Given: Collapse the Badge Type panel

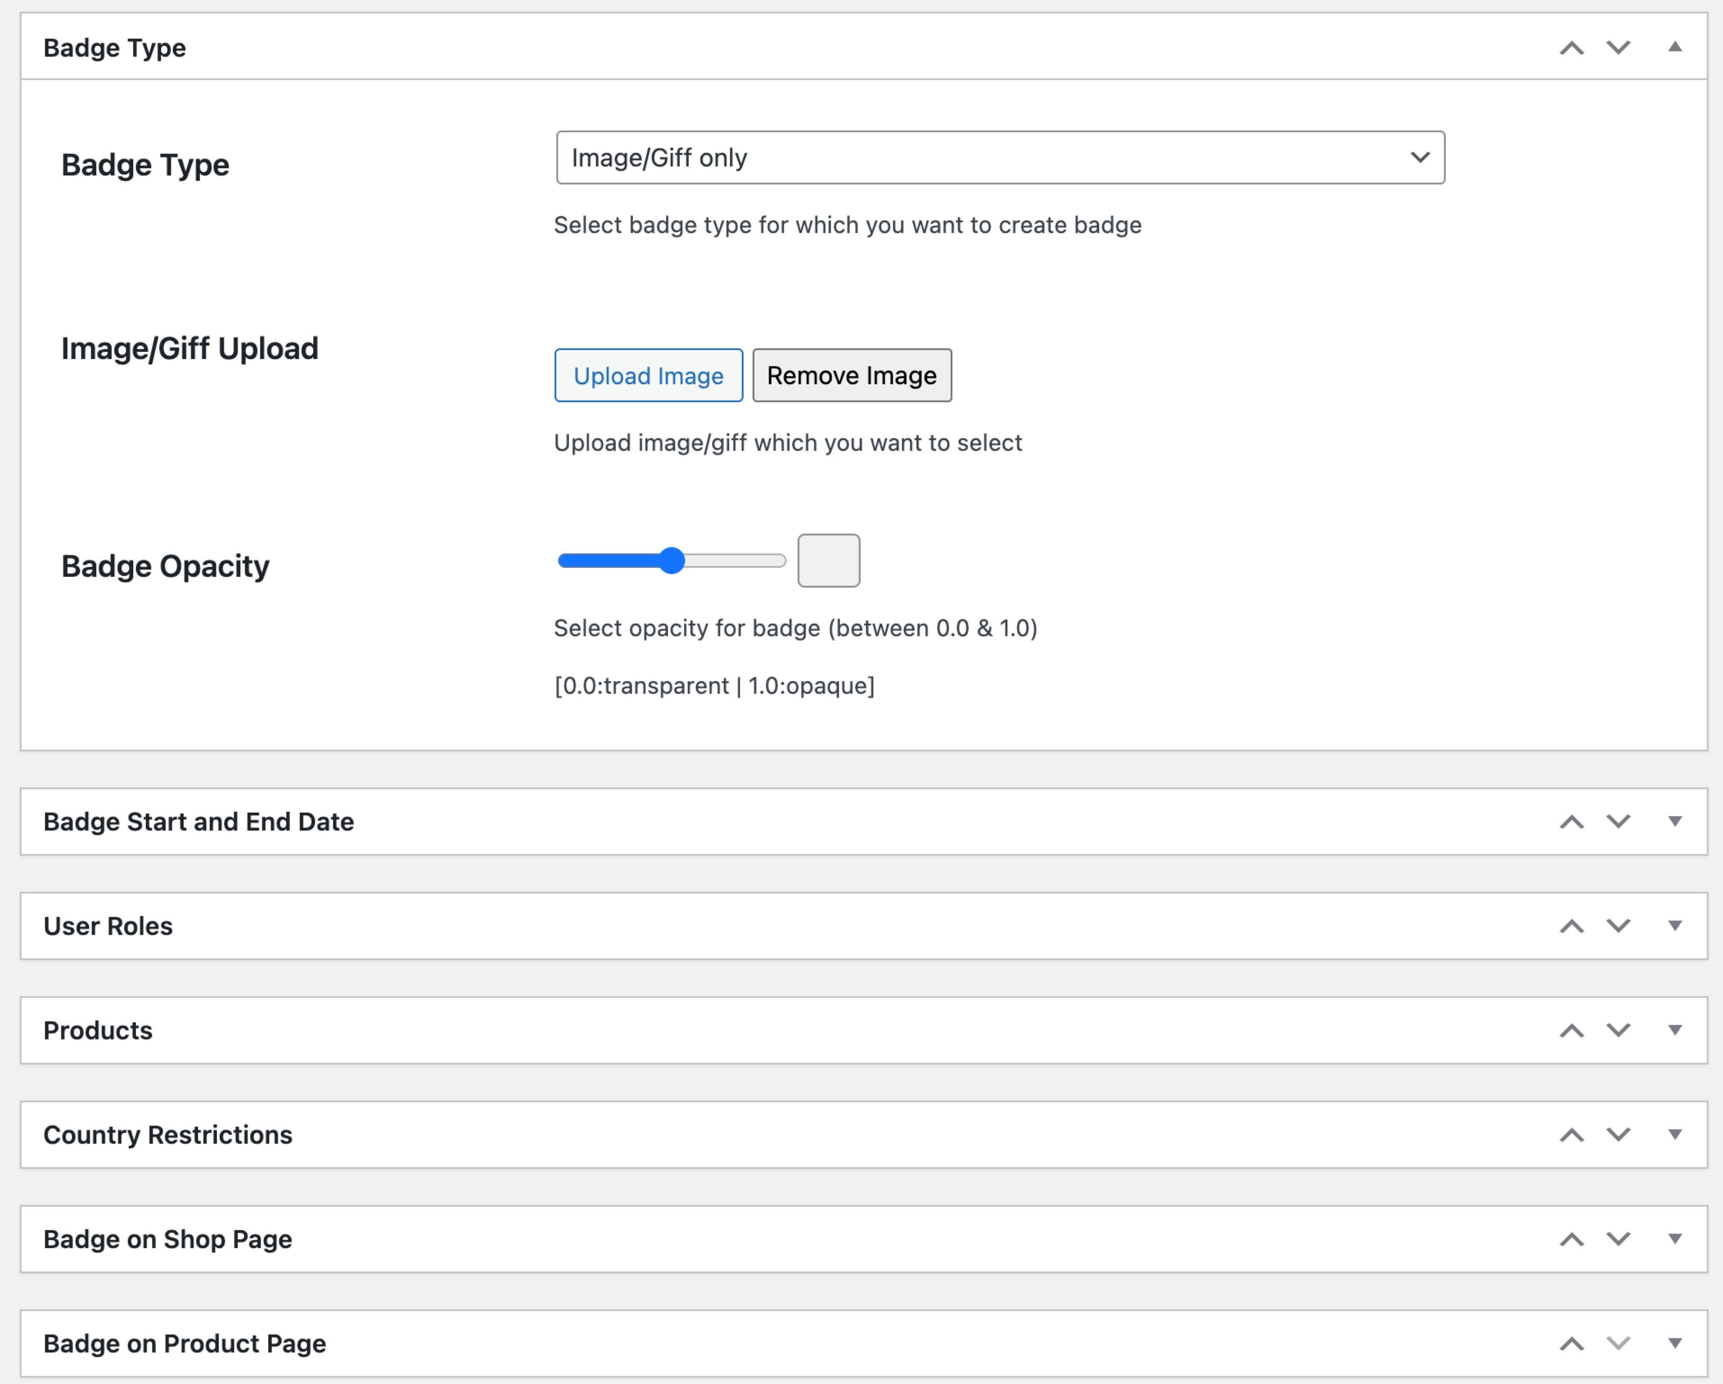Looking at the screenshot, I should click(1674, 47).
